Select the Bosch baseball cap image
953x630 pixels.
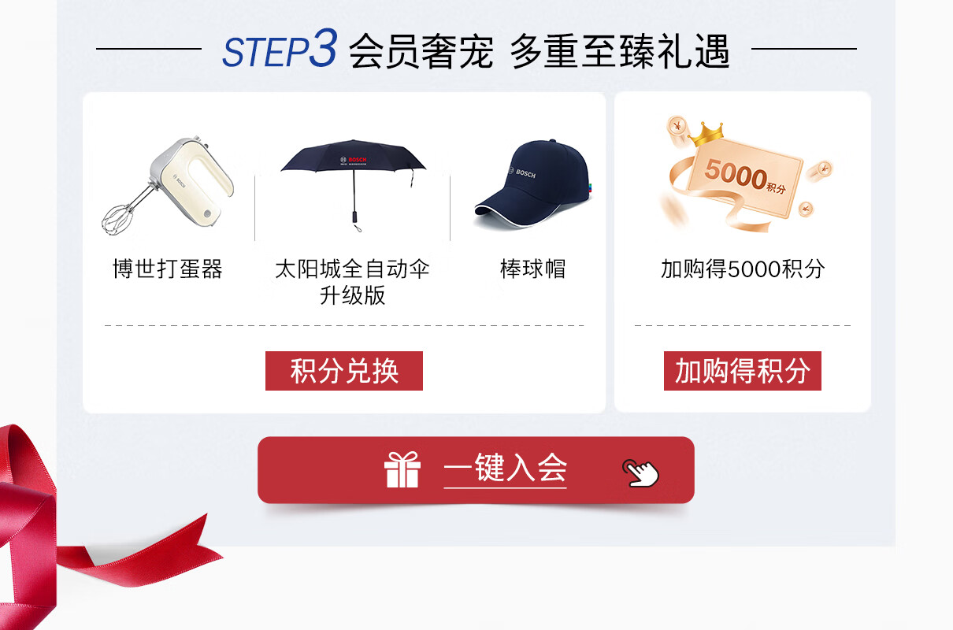[x=532, y=184]
